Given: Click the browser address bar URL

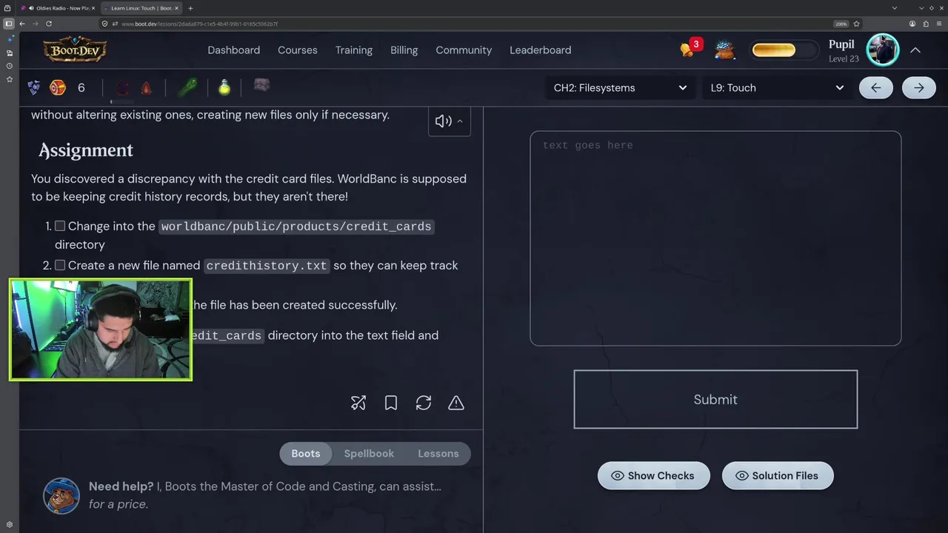Looking at the screenshot, I should coord(199,24).
